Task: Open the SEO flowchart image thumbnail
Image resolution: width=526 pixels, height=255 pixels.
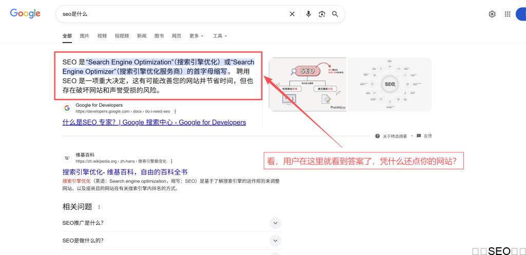Action: (x=308, y=85)
